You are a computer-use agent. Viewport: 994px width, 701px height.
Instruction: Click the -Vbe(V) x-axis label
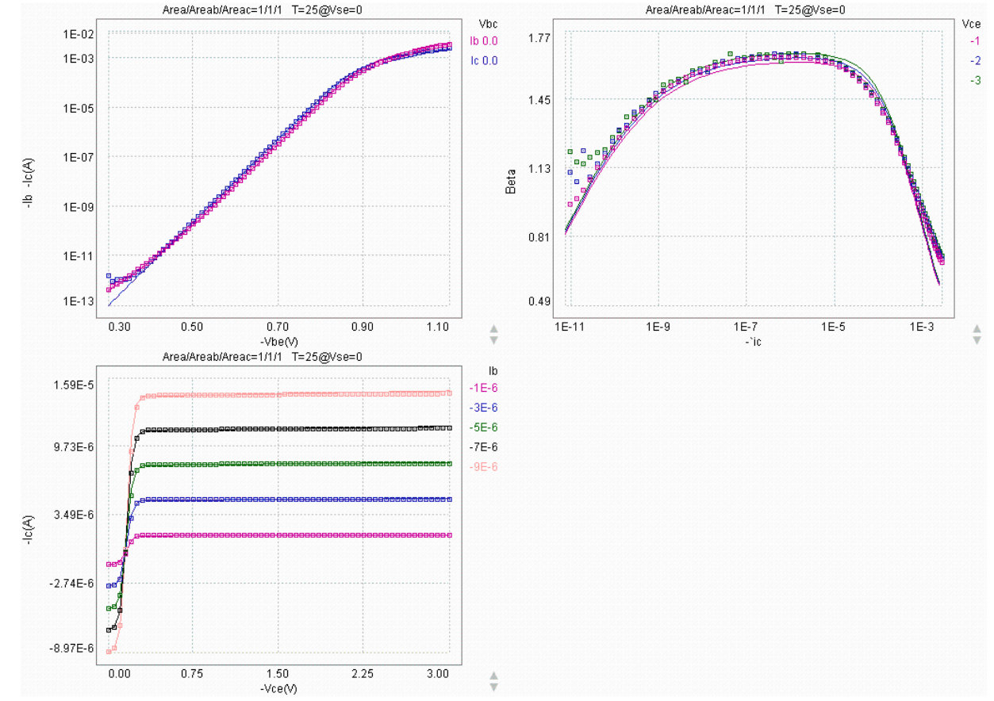coord(280,342)
